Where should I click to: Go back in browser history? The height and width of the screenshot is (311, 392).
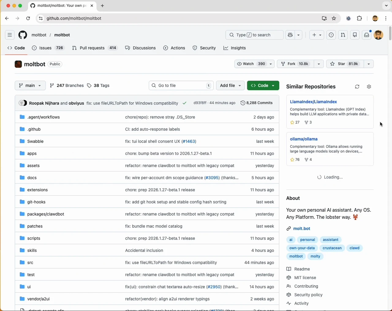click(x=7, y=18)
